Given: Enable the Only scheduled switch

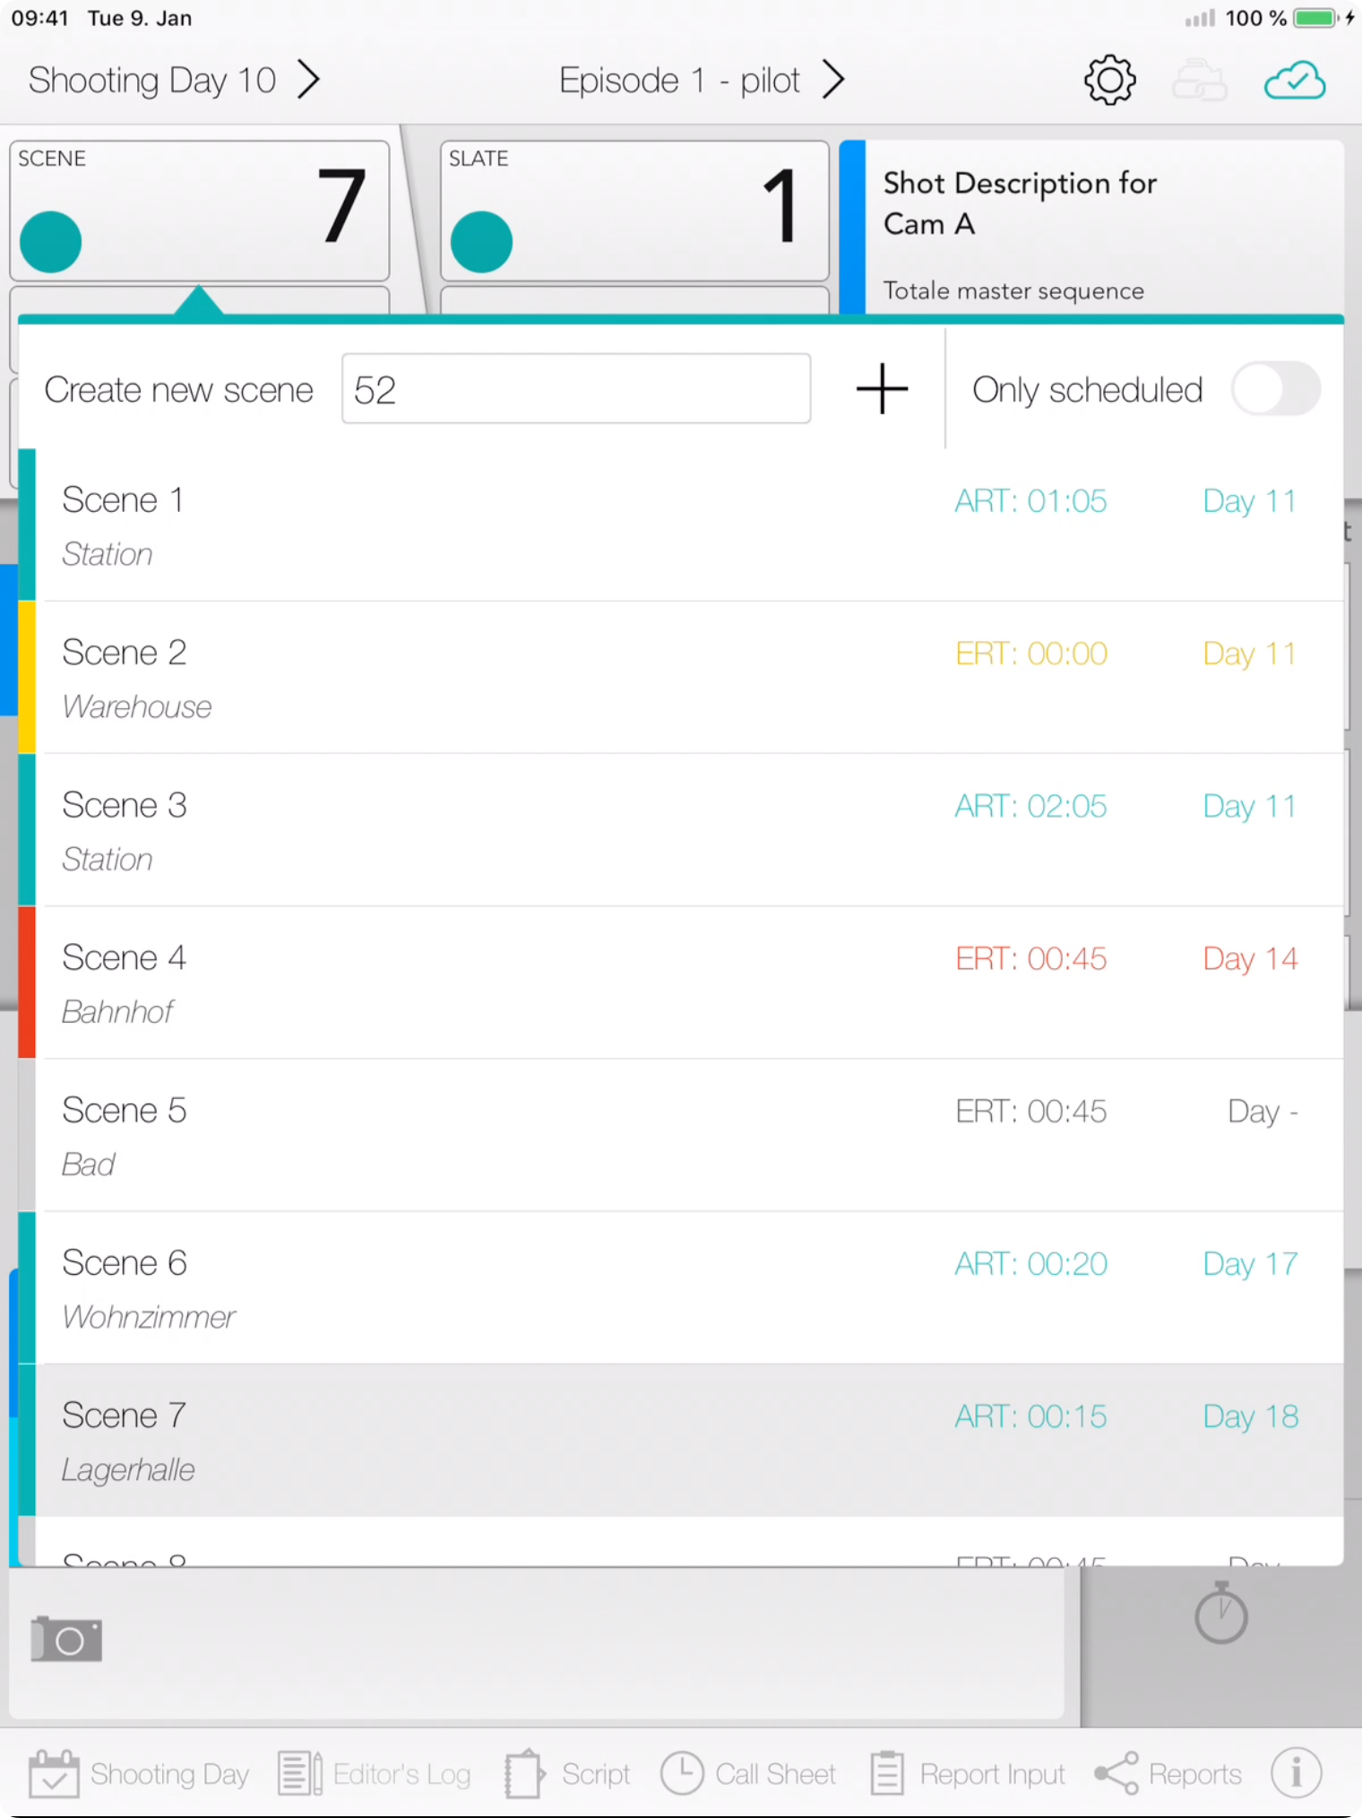Looking at the screenshot, I should (x=1274, y=390).
